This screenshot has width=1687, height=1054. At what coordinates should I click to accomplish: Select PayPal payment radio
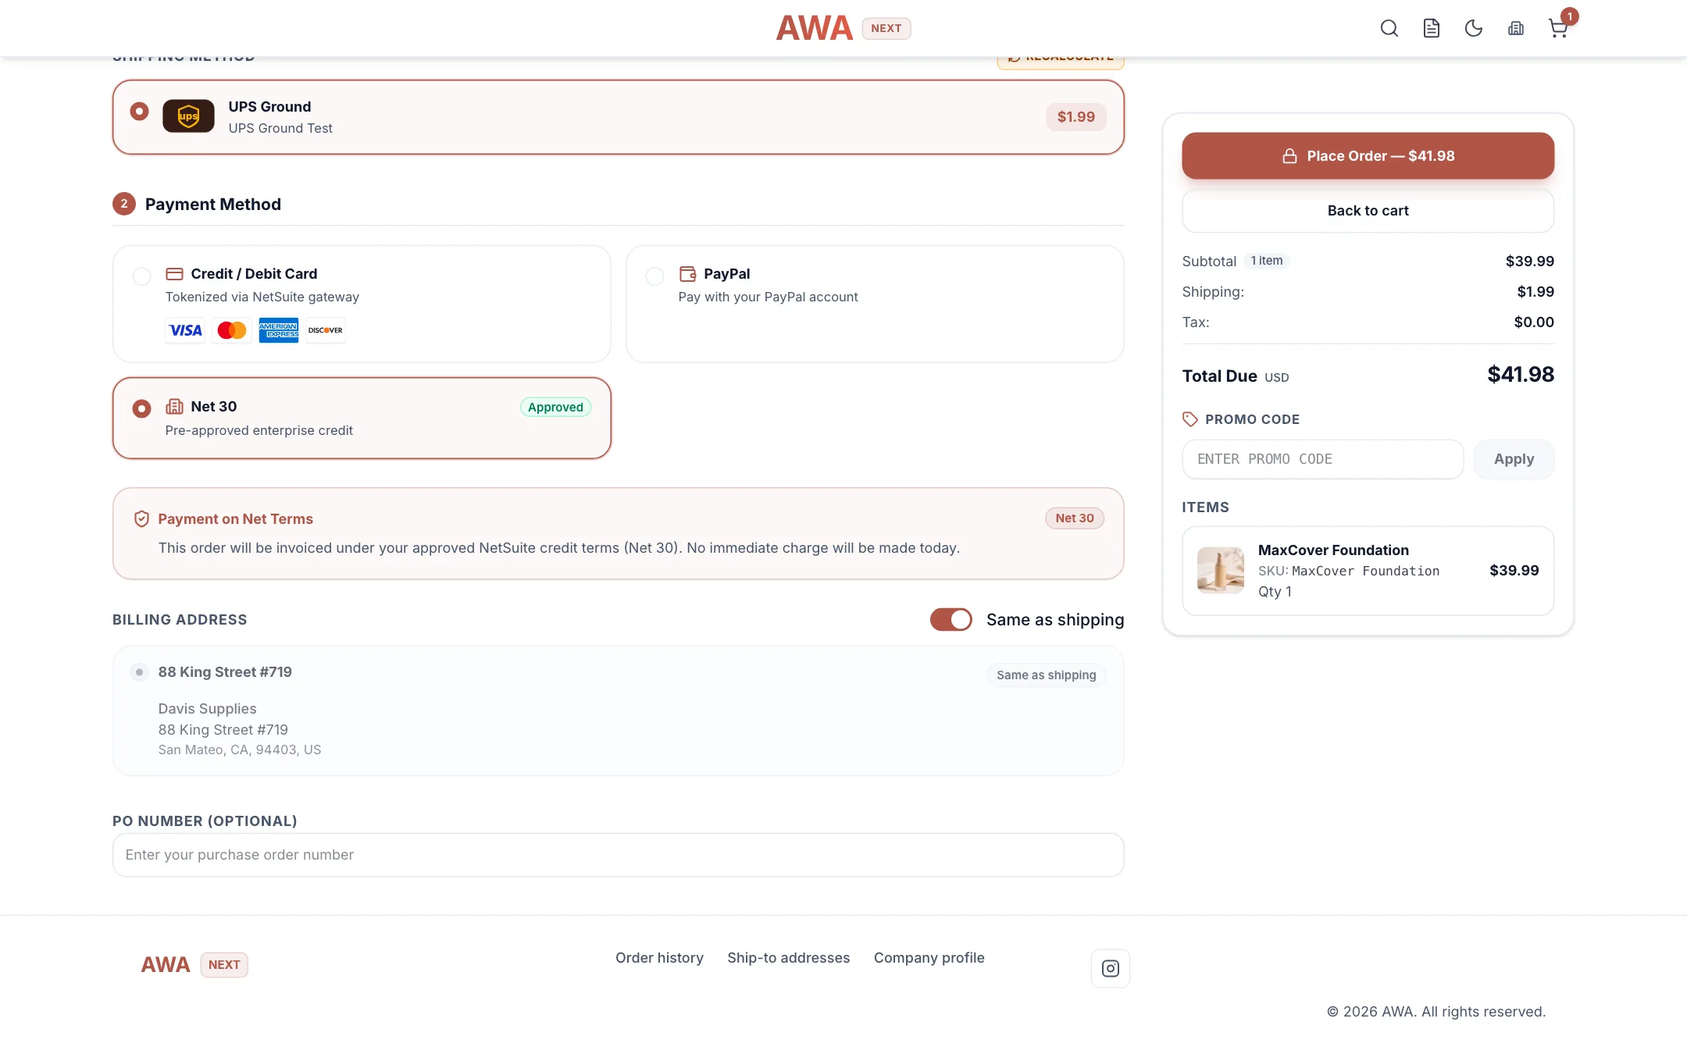pyautogui.click(x=654, y=276)
